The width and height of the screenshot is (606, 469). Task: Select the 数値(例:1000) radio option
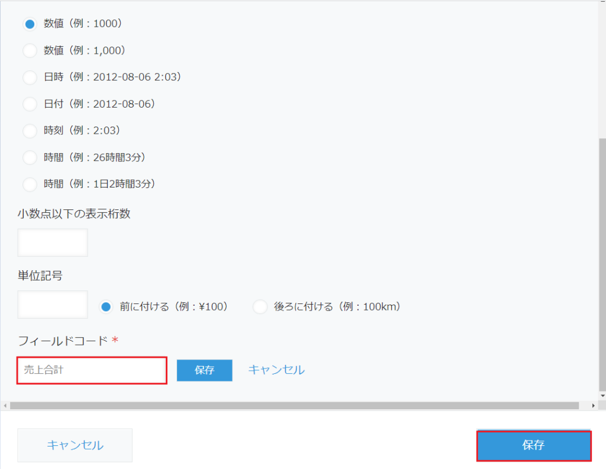[x=30, y=24]
